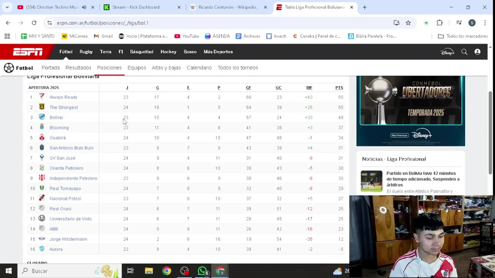Open Oriente Petrolero team link
The height and width of the screenshot is (278, 495).
point(66,168)
